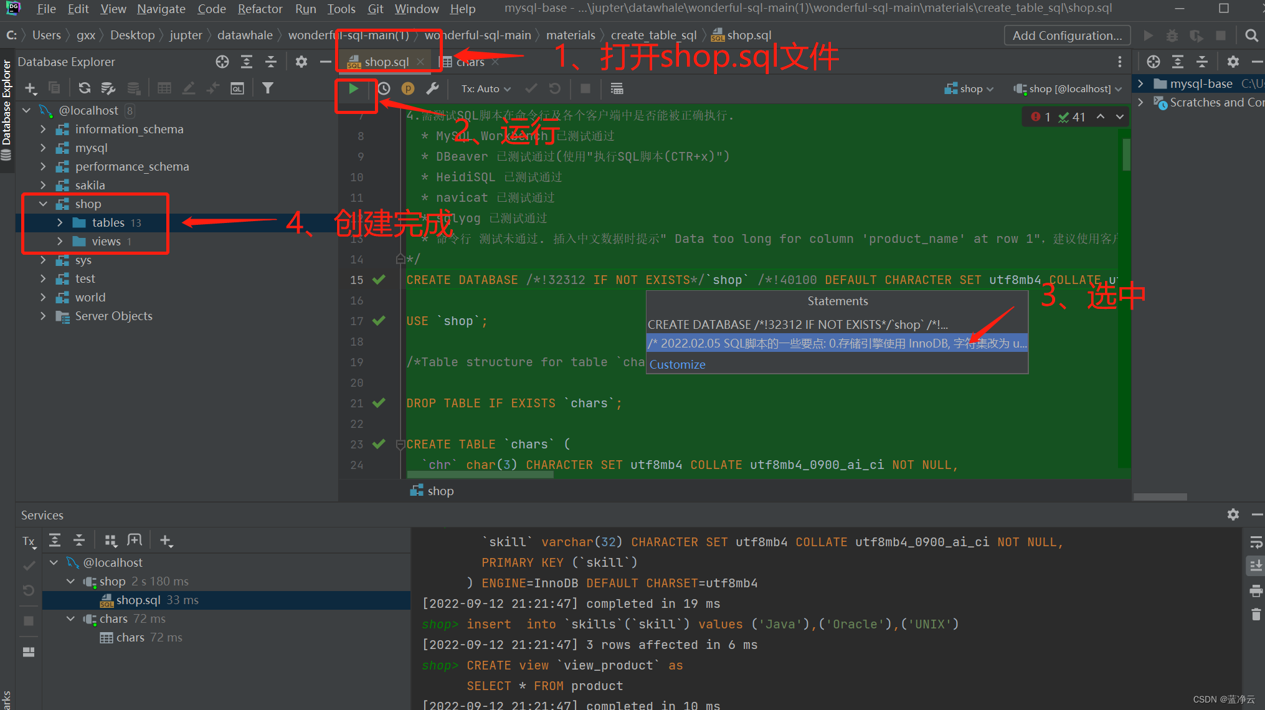Click the Add Configuration button
The width and height of the screenshot is (1265, 710).
[x=1067, y=35]
